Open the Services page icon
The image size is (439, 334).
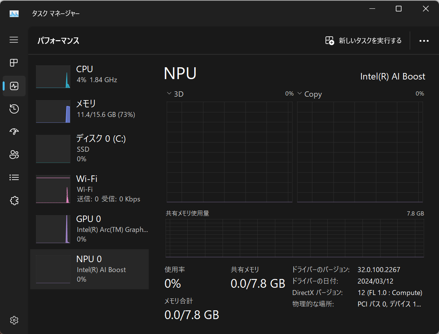pos(14,200)
